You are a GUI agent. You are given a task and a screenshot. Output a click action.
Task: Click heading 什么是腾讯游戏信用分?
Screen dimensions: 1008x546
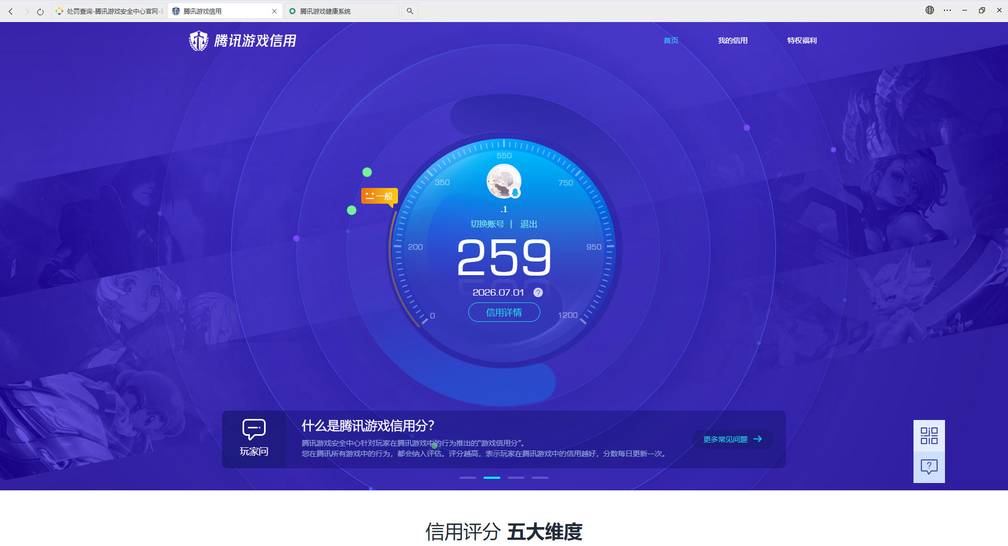(368, 426)
